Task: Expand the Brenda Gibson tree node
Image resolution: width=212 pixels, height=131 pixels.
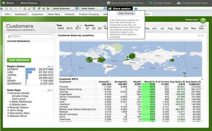Action: pyautogui.click(x=8, y=107)
